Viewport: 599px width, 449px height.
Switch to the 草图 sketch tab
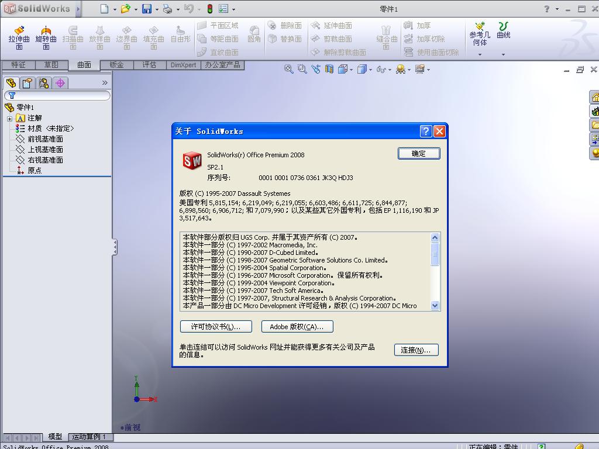(x=51, y=65)
